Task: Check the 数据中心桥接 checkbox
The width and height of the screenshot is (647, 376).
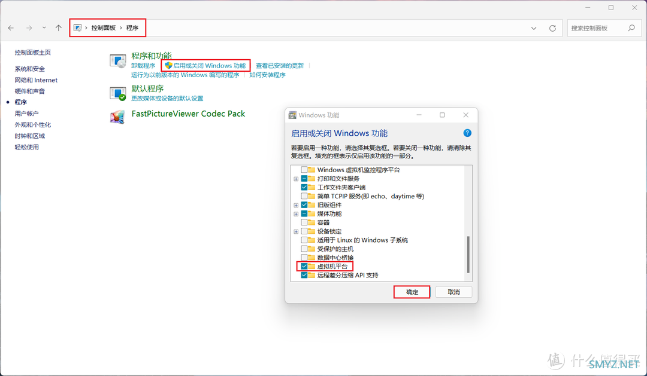Action: 304,258
